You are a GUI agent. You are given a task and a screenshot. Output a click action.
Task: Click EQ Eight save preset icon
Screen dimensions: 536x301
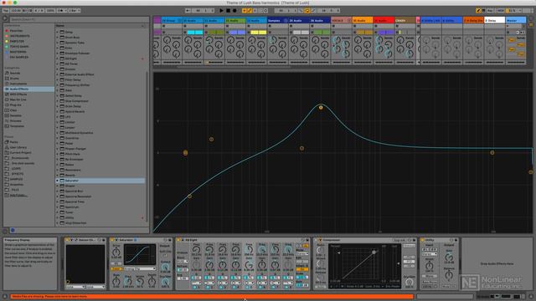[307, 240]
